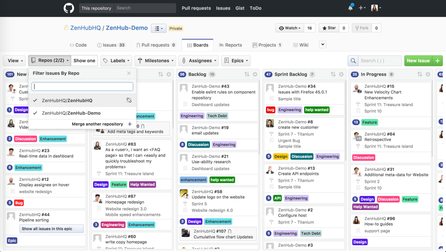
Task: Click the milestone icon on issue #83
Action: 99,173
